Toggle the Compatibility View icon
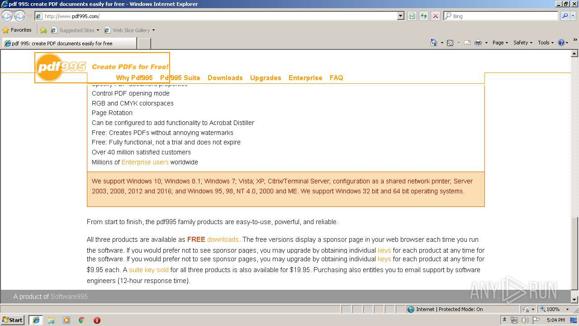579x326 pixels. click(412, 16)
